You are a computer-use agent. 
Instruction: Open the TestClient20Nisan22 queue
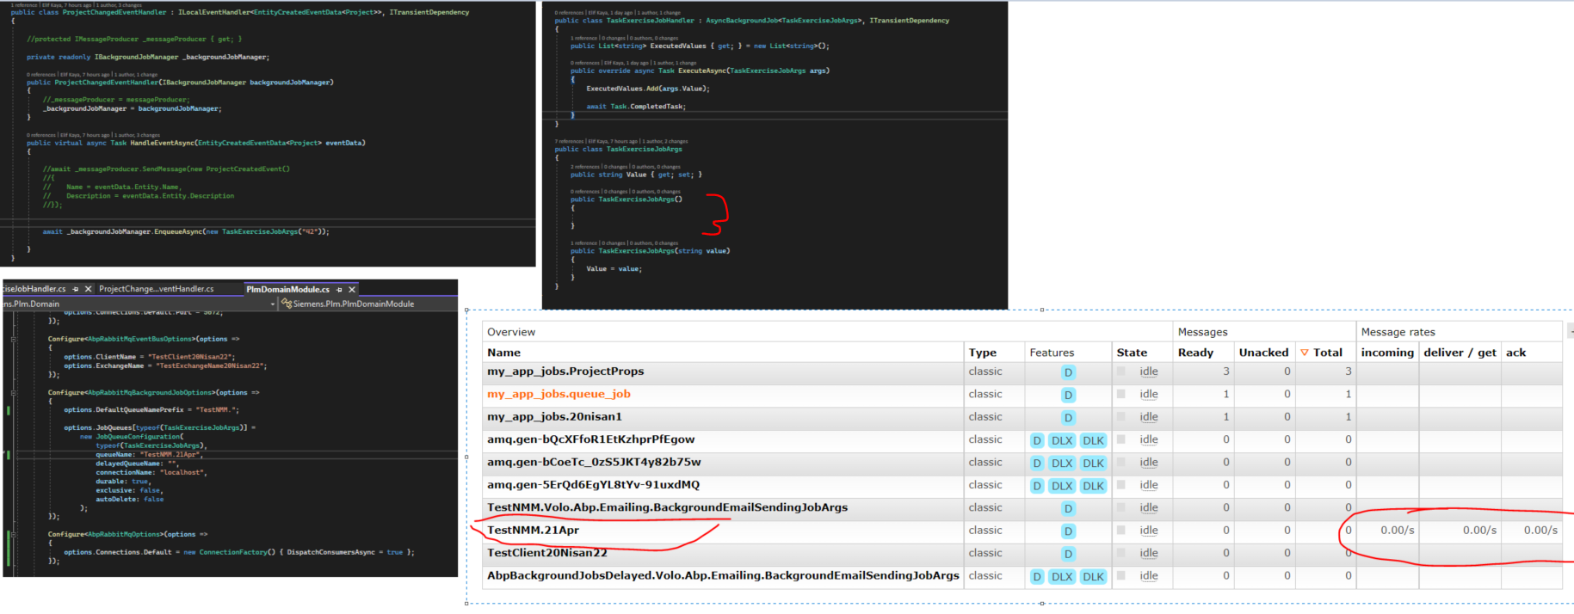coord(547,553)
